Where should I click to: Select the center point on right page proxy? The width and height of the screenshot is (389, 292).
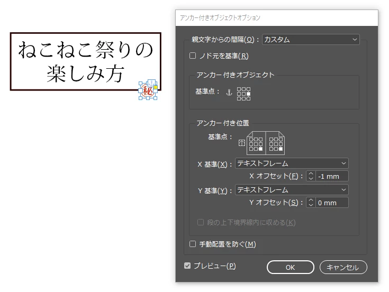276,144
